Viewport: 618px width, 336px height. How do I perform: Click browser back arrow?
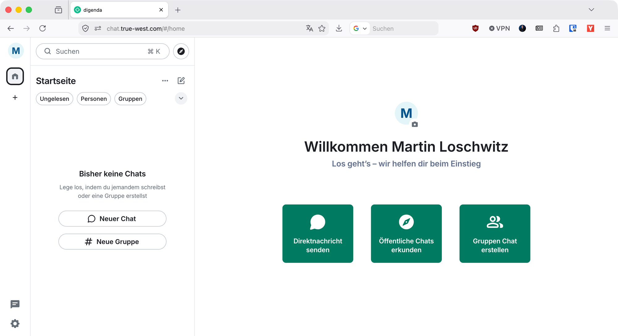coord(11,28)
